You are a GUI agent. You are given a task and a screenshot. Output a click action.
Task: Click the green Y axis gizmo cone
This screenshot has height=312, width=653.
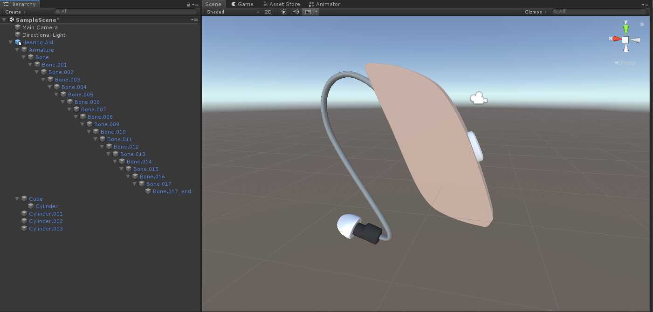[626, 29]
